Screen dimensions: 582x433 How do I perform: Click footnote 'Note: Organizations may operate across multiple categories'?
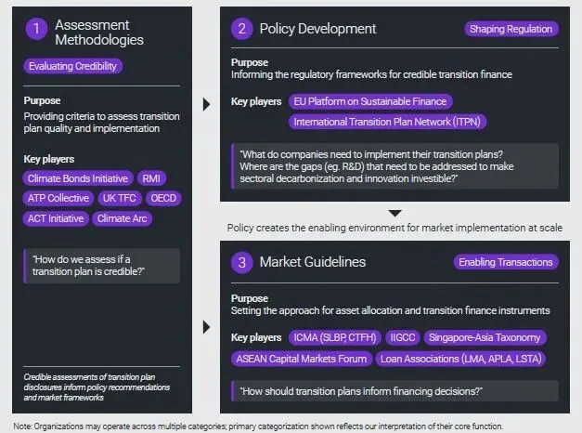[258, 426]
